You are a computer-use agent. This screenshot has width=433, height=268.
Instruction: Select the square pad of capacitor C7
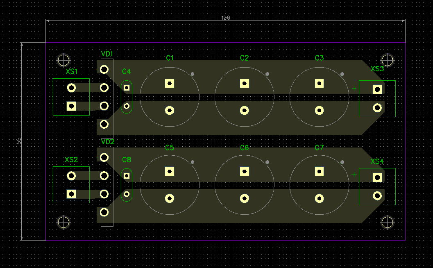319,171
